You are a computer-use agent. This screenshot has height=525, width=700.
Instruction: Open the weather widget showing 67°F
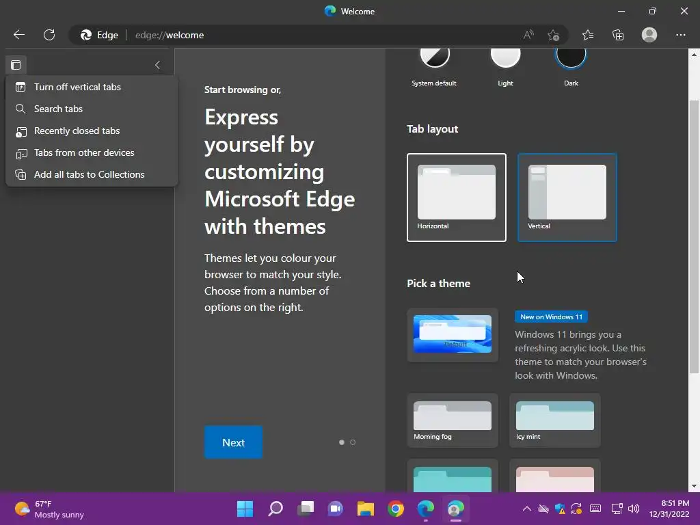[x=49, y=509]
